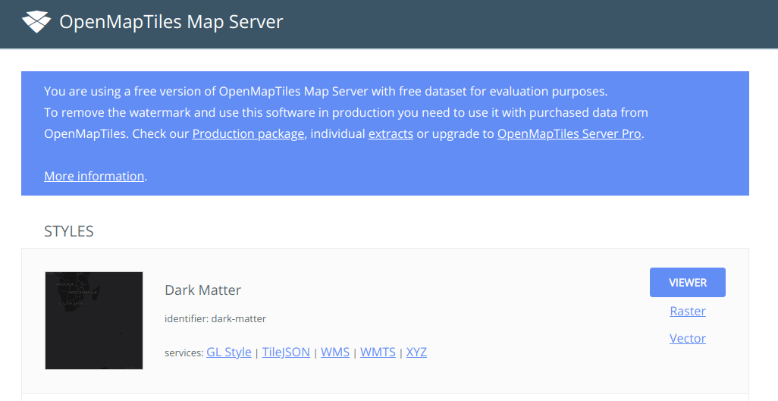Open the XYZ service link
The image size is (778, 401).
point(416,352)
